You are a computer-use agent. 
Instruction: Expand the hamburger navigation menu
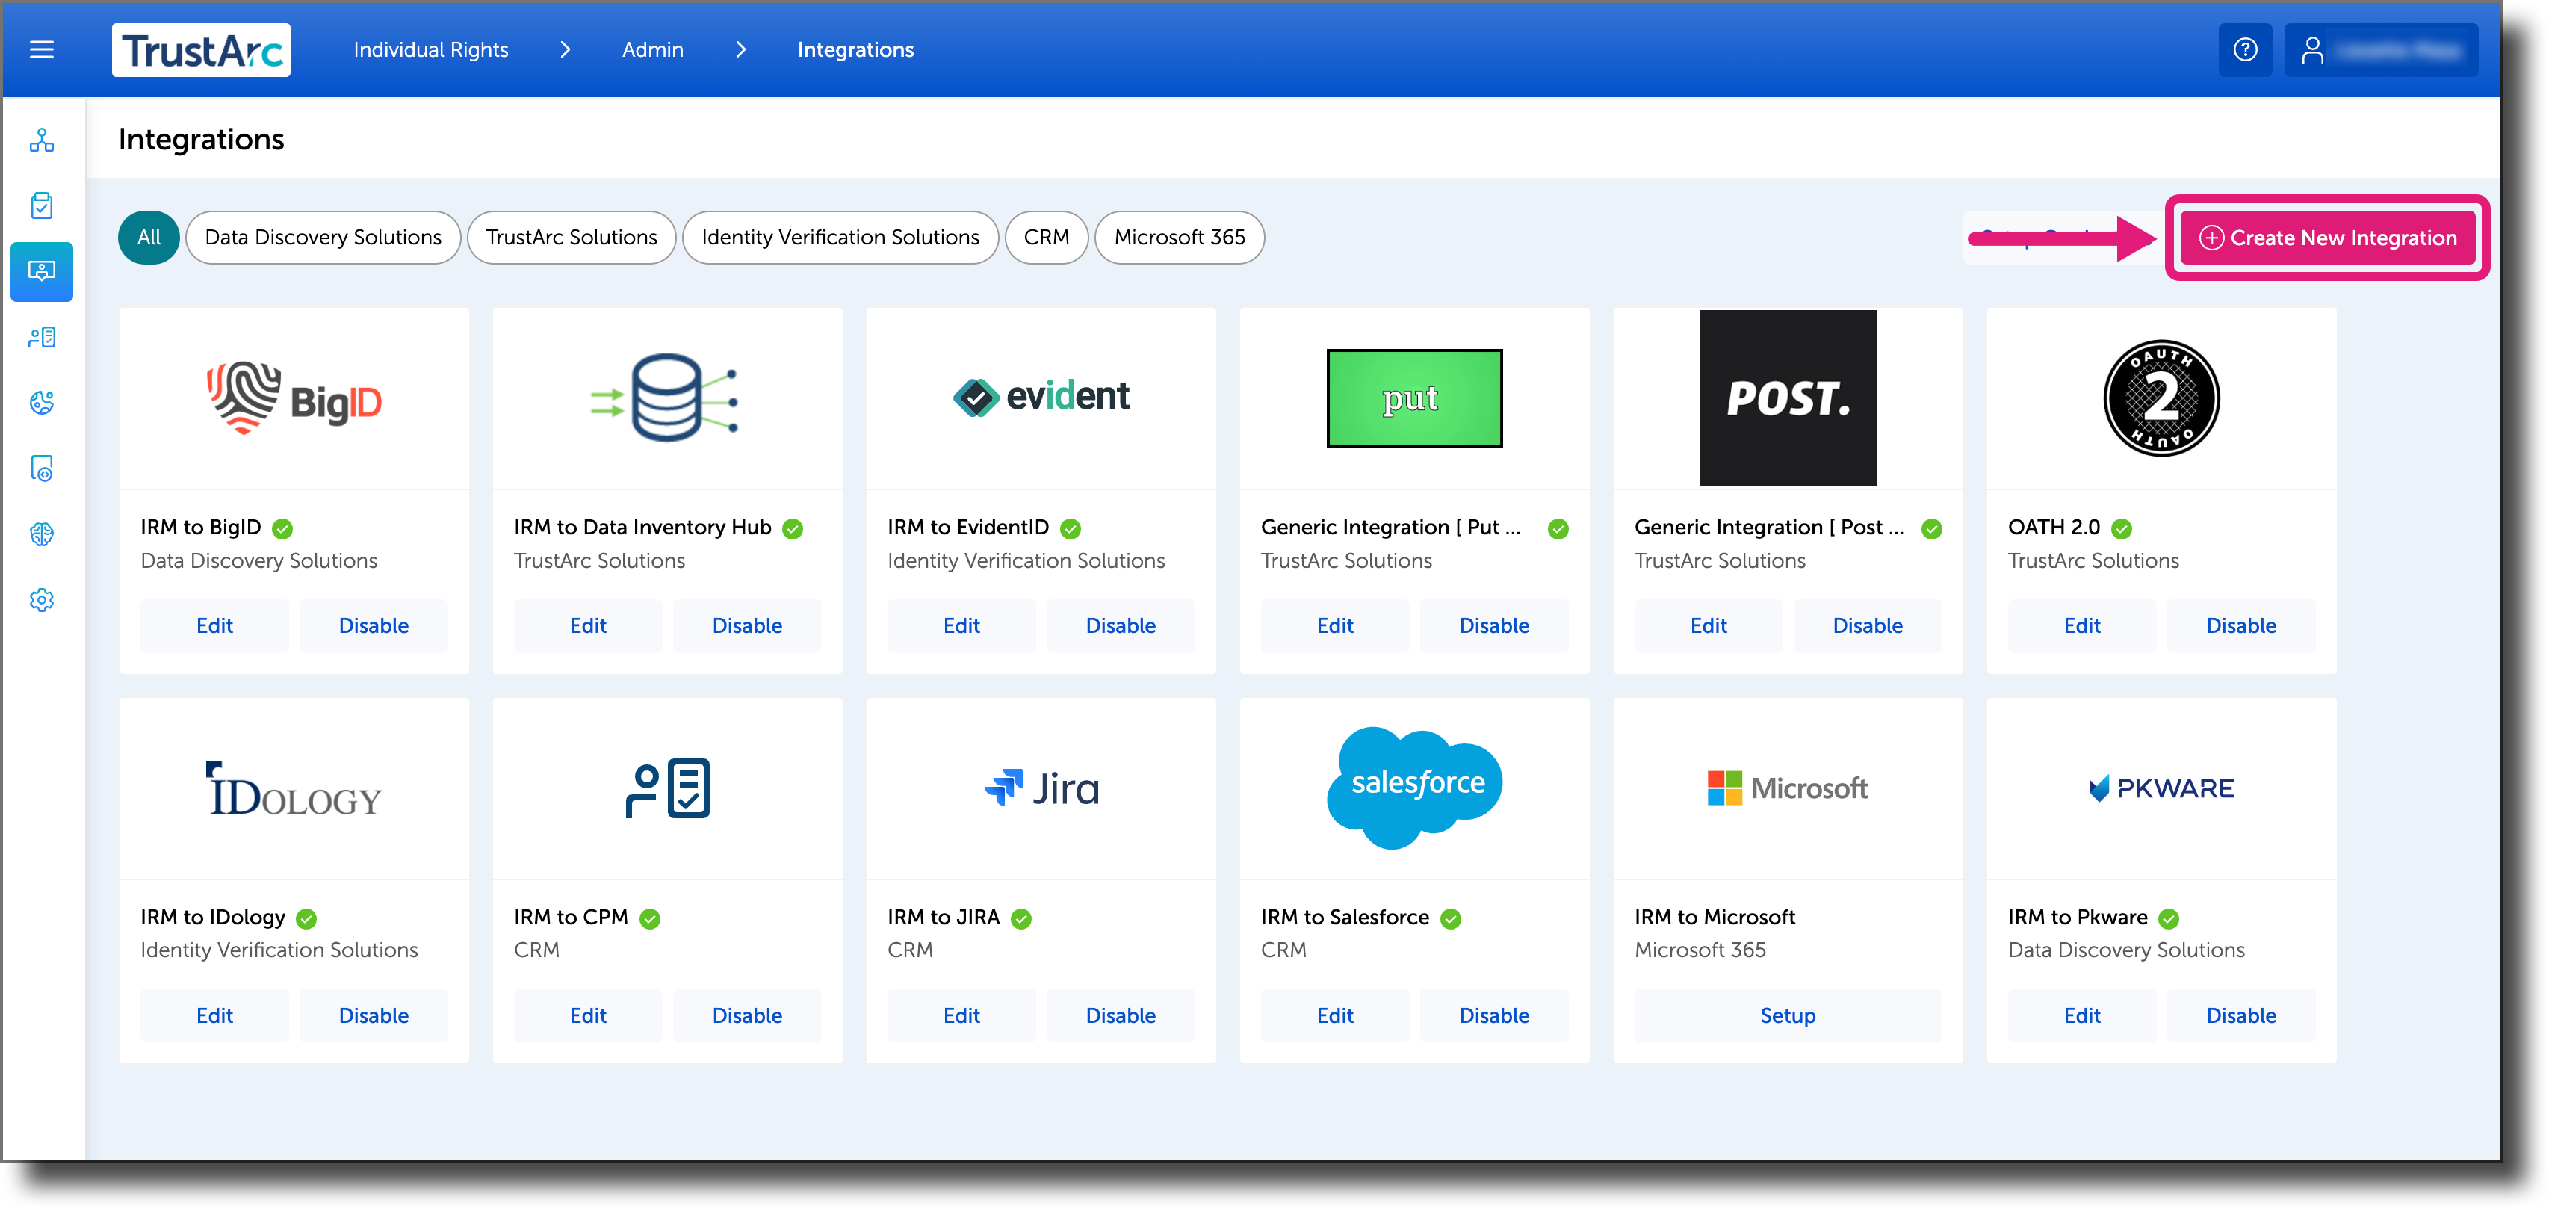pyautogui.click(x=42, y=49)
